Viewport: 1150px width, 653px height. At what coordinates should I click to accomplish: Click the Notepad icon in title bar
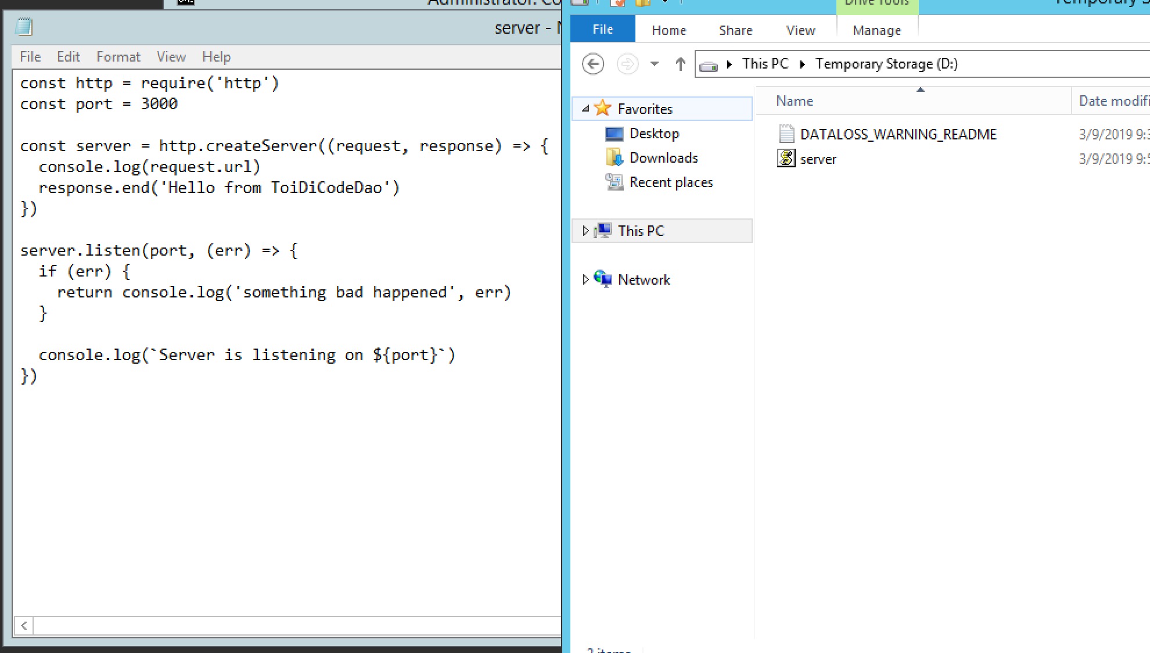point(24,27)
